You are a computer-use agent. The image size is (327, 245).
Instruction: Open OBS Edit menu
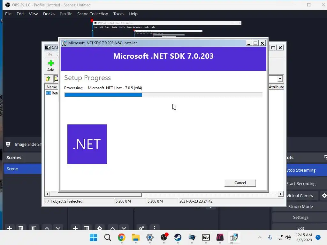point(20,14)
